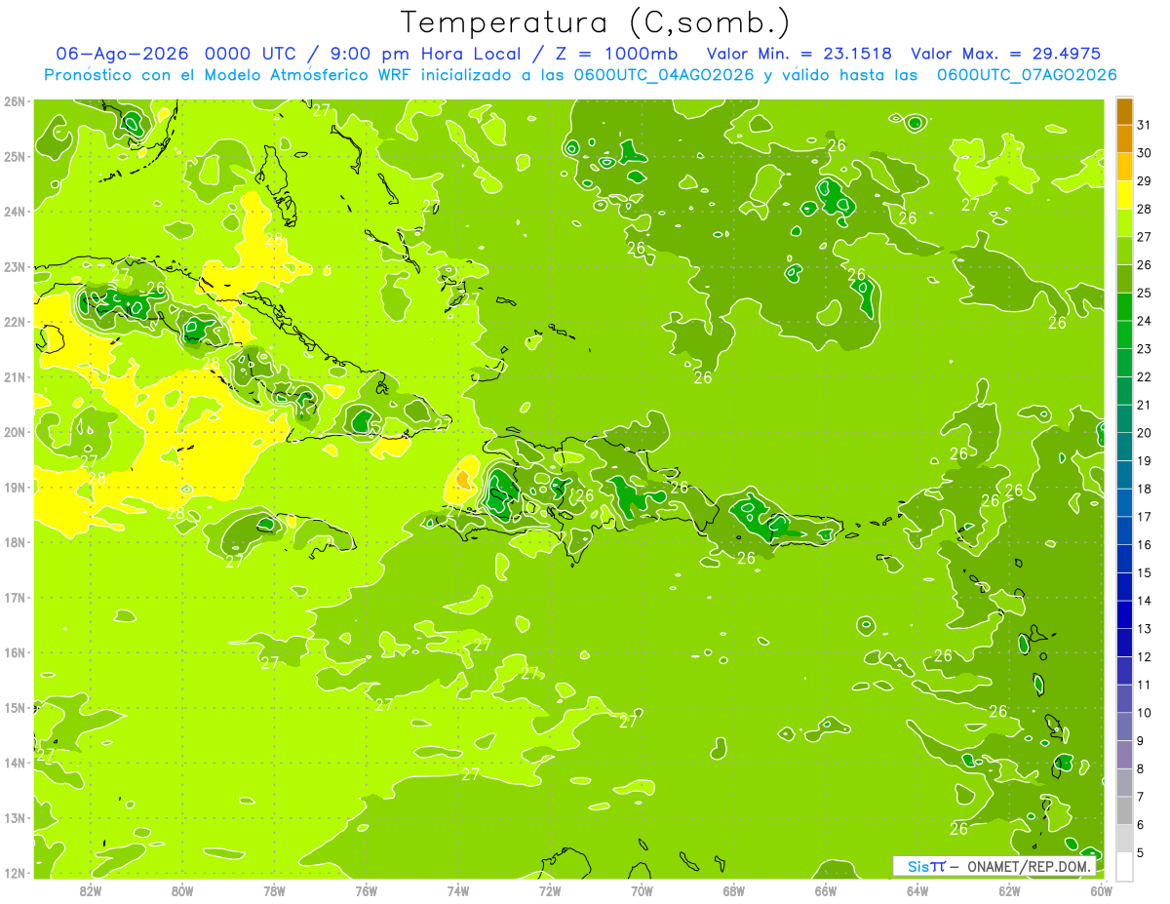This screenshot has height=904, width=1170.
Task: Click the 26N latitude axis label
Action: click(16, 101)
